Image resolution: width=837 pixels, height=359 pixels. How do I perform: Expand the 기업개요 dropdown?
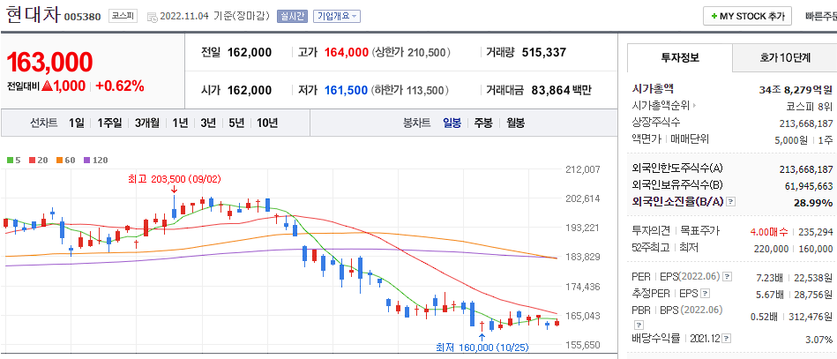pyautogui.click(x=337, y=16)
